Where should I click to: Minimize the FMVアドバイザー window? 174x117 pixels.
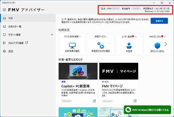click(x=154, y=3)
